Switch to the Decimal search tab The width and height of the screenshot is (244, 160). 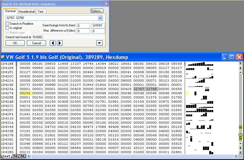point(10,11)
